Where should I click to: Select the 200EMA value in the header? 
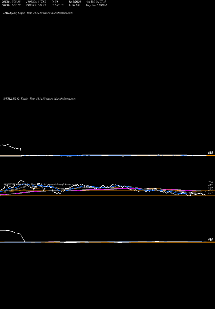(36, 5)
